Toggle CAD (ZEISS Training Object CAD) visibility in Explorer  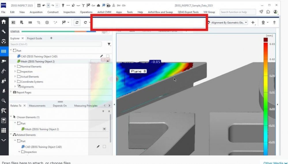click(x=108, y=56)
